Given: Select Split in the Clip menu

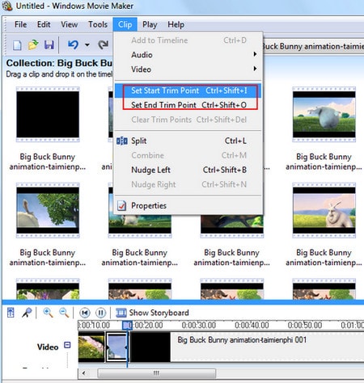Looking at the screenshot, I should click(188, 141).
